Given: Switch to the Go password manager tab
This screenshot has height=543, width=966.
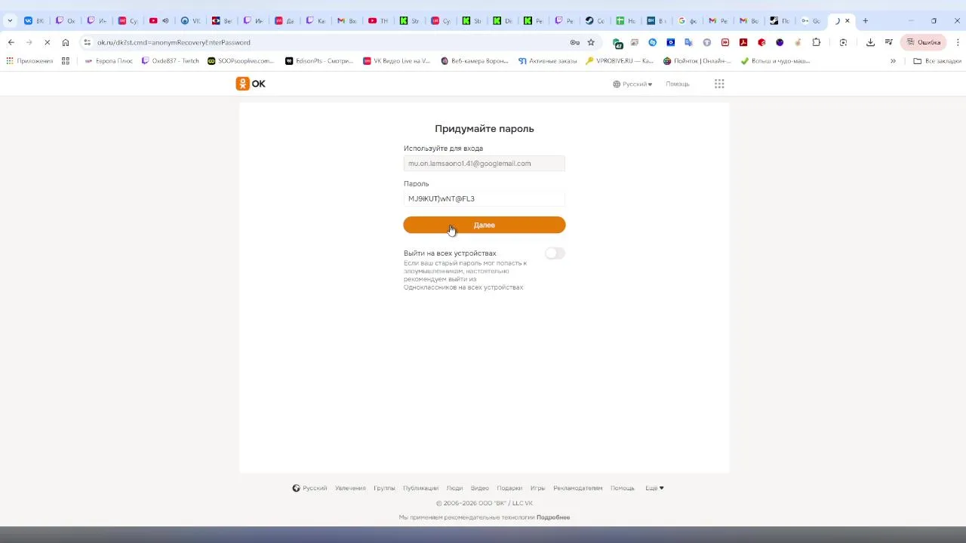Looking at the screenshot, I should [x=811, y=20].
